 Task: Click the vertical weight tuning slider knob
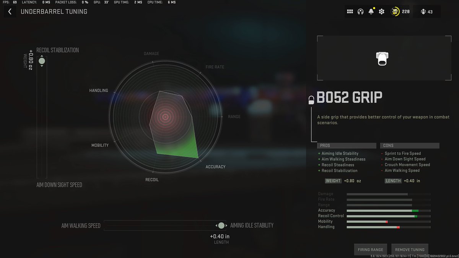coord(42,61)
